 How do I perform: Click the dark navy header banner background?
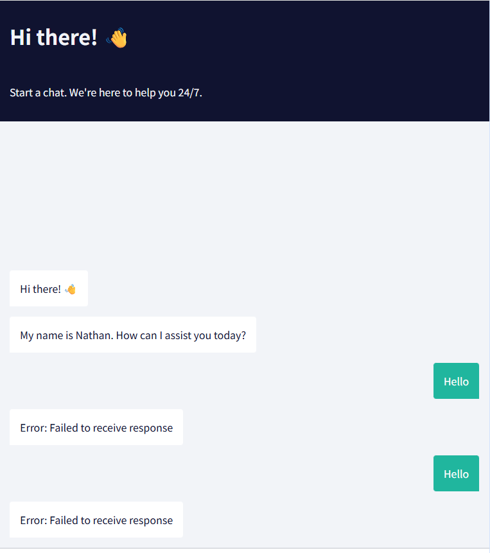click(x=321, y=58)
